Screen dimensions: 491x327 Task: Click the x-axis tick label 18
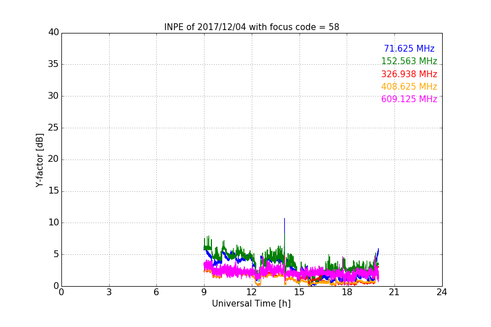(347, 292)
